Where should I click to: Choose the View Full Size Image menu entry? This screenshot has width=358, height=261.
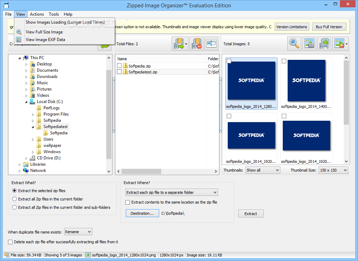pyautogui.click(x=65, y=32)
